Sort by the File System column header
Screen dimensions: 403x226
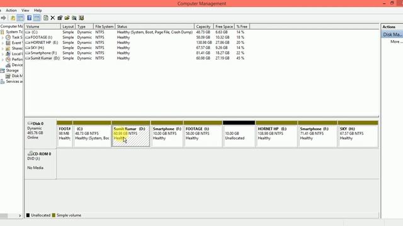pos(104,26)
